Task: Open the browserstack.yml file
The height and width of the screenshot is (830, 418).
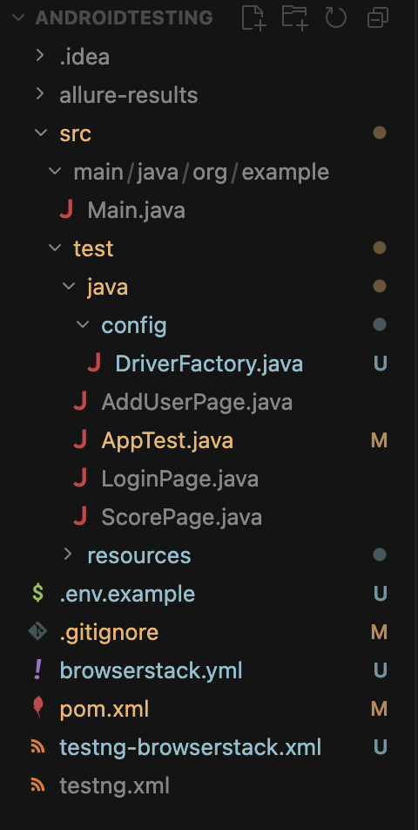Action: pyautogui.click(x=152, y=670)
